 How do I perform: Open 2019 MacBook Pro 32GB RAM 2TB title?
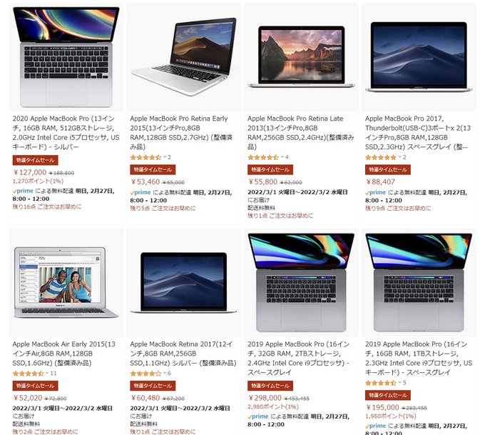pyautogui.click(x=299, y=358)
